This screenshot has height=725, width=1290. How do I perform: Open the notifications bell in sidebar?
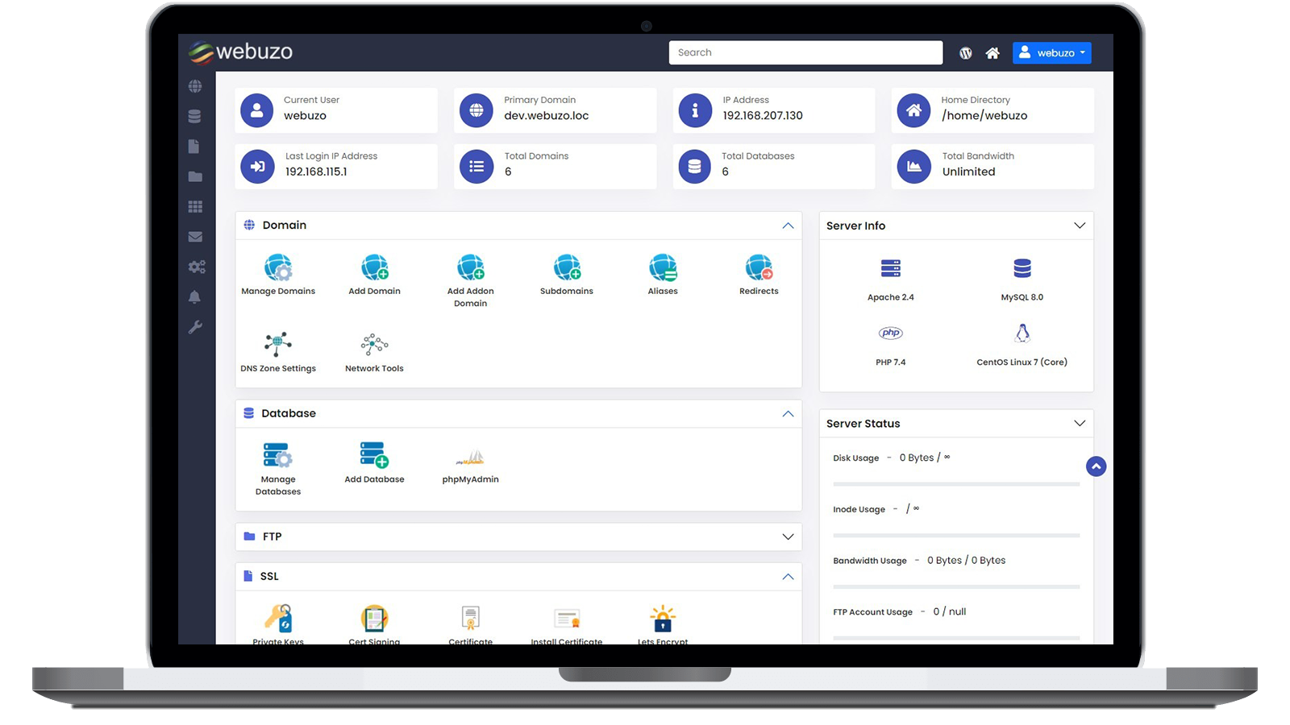(x=194, y=296)
